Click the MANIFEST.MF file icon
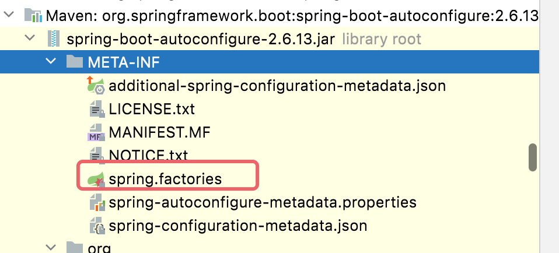The image size is (559, 253). pyautogui.click(x=95, y=133)
